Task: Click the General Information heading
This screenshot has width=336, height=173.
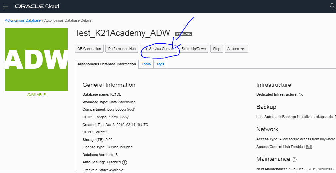Action: coord(109,85)
